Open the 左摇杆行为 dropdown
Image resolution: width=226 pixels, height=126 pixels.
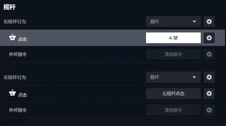point(173,77)
